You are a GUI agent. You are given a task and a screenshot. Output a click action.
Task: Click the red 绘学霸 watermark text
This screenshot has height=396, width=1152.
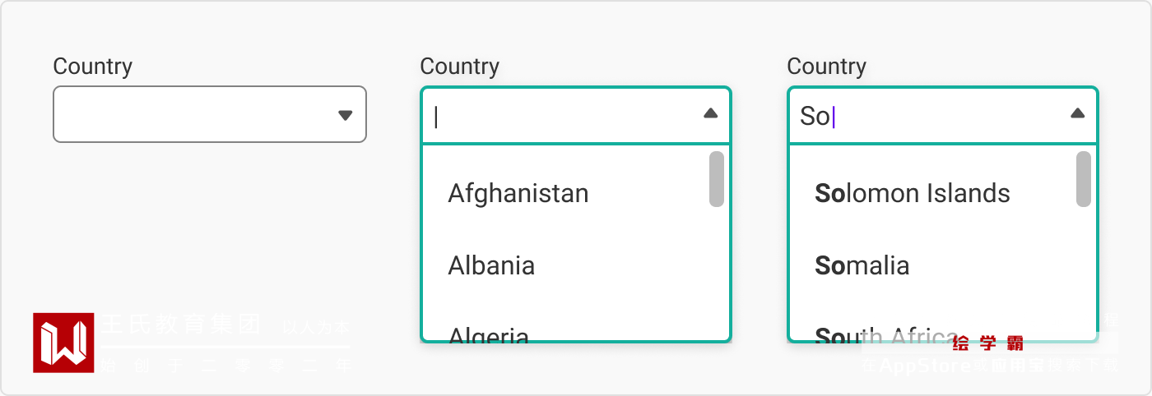(987, 343)
